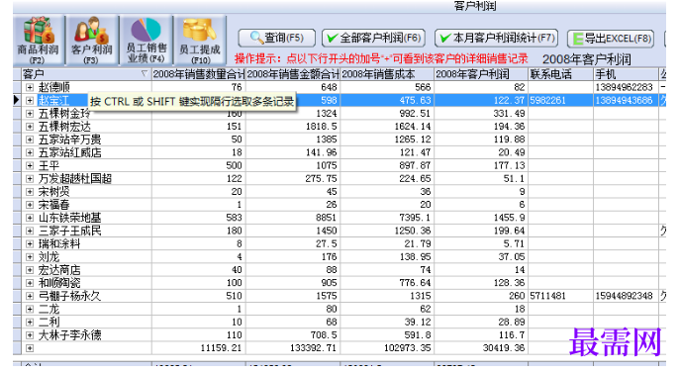The height and width of the screenshot is (373, 680).
Task: Expand the 大林子李永德 row
Action: pyautogui.click(x=30, y=335)
